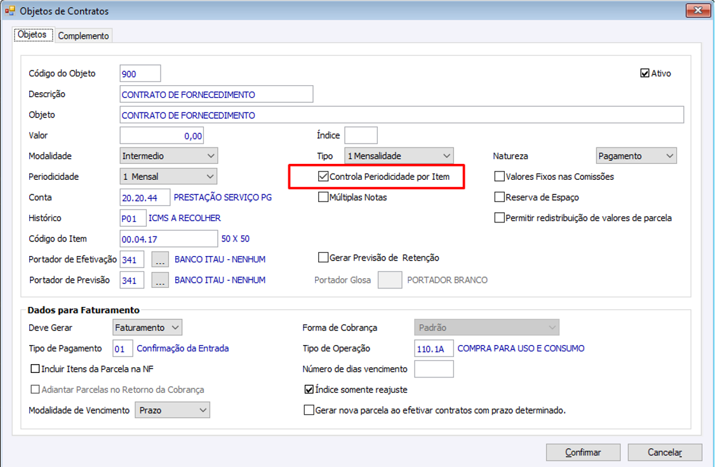Click the ICMS A RECOLHER text
Screen dimensions: 715x467
click(185, 218)
